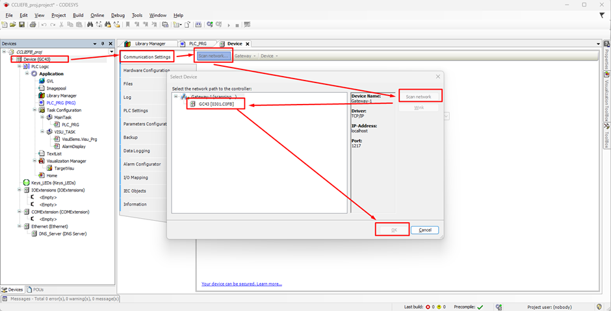Close the Select Device dialog with X
The image size is (611, 311).
click(437, 77)
